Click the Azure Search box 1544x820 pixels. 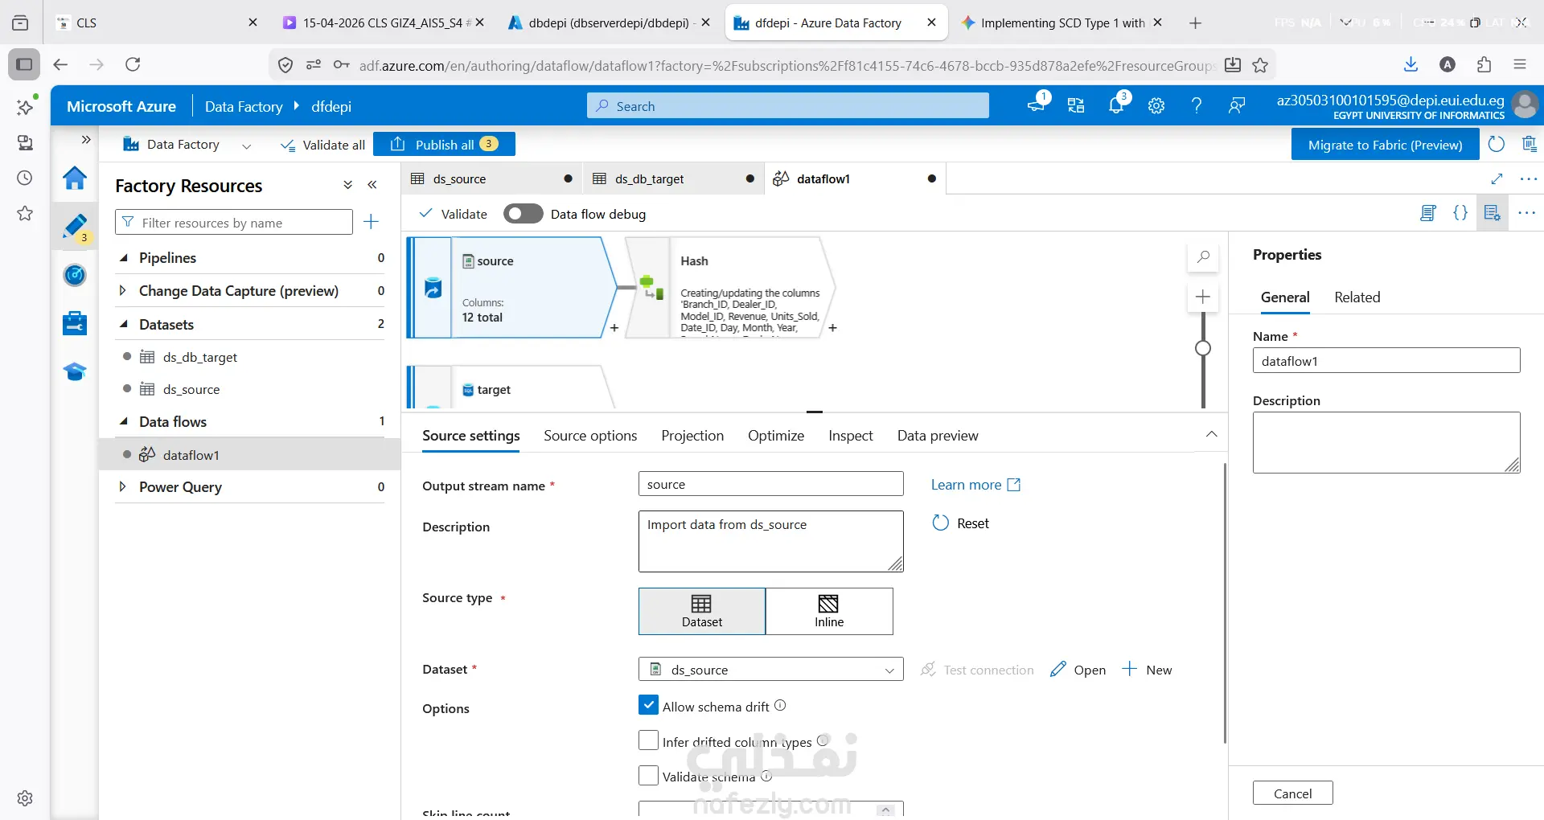pos(788,106)
